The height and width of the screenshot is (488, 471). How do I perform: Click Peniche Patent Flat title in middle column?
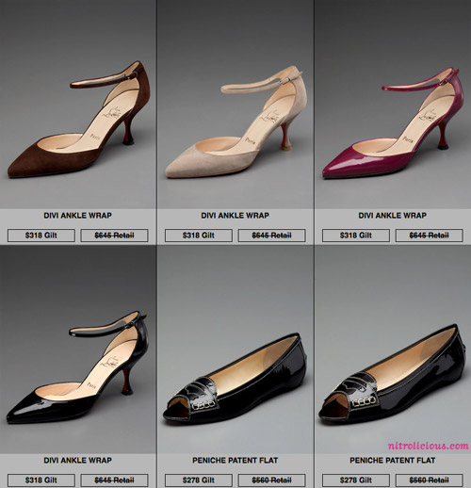tap(235, 461)
